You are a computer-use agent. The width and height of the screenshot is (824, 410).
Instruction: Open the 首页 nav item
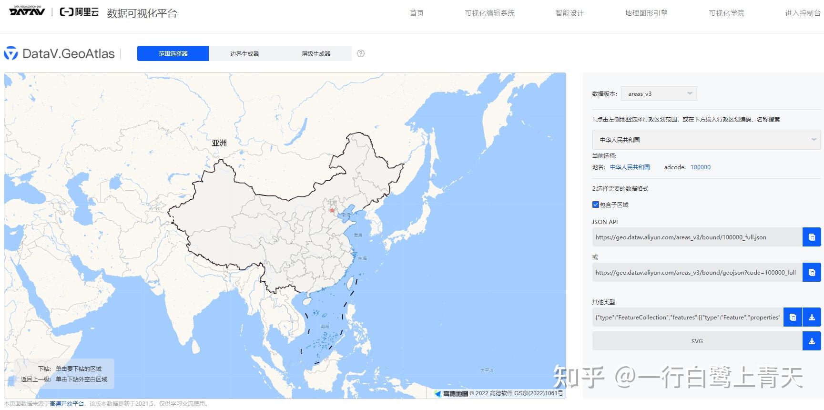coord(417,13)
